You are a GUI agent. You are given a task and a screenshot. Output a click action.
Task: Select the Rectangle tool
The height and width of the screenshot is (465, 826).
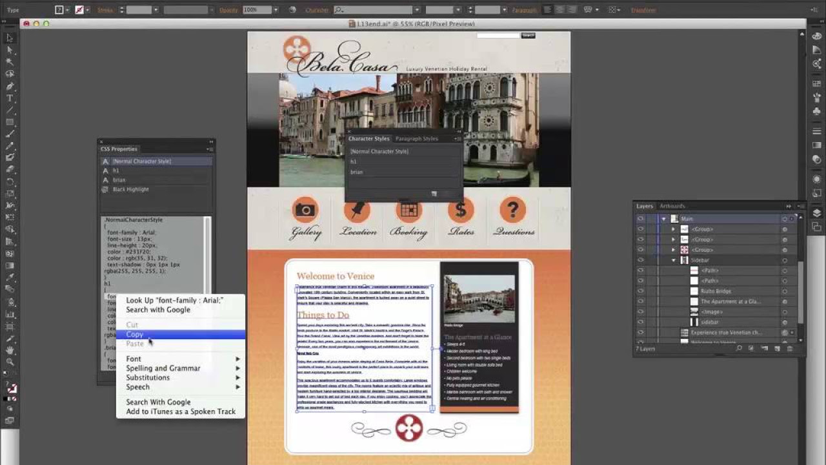[x=10, y=121]
